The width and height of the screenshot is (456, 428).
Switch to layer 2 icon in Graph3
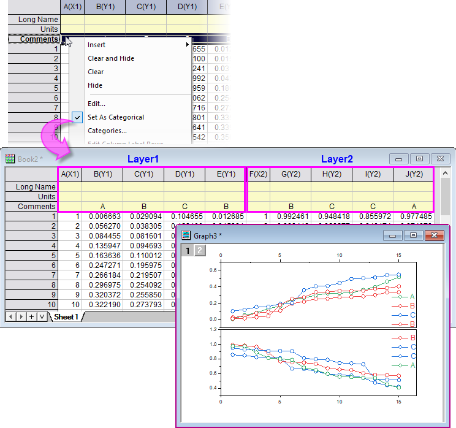pos(200,250)
